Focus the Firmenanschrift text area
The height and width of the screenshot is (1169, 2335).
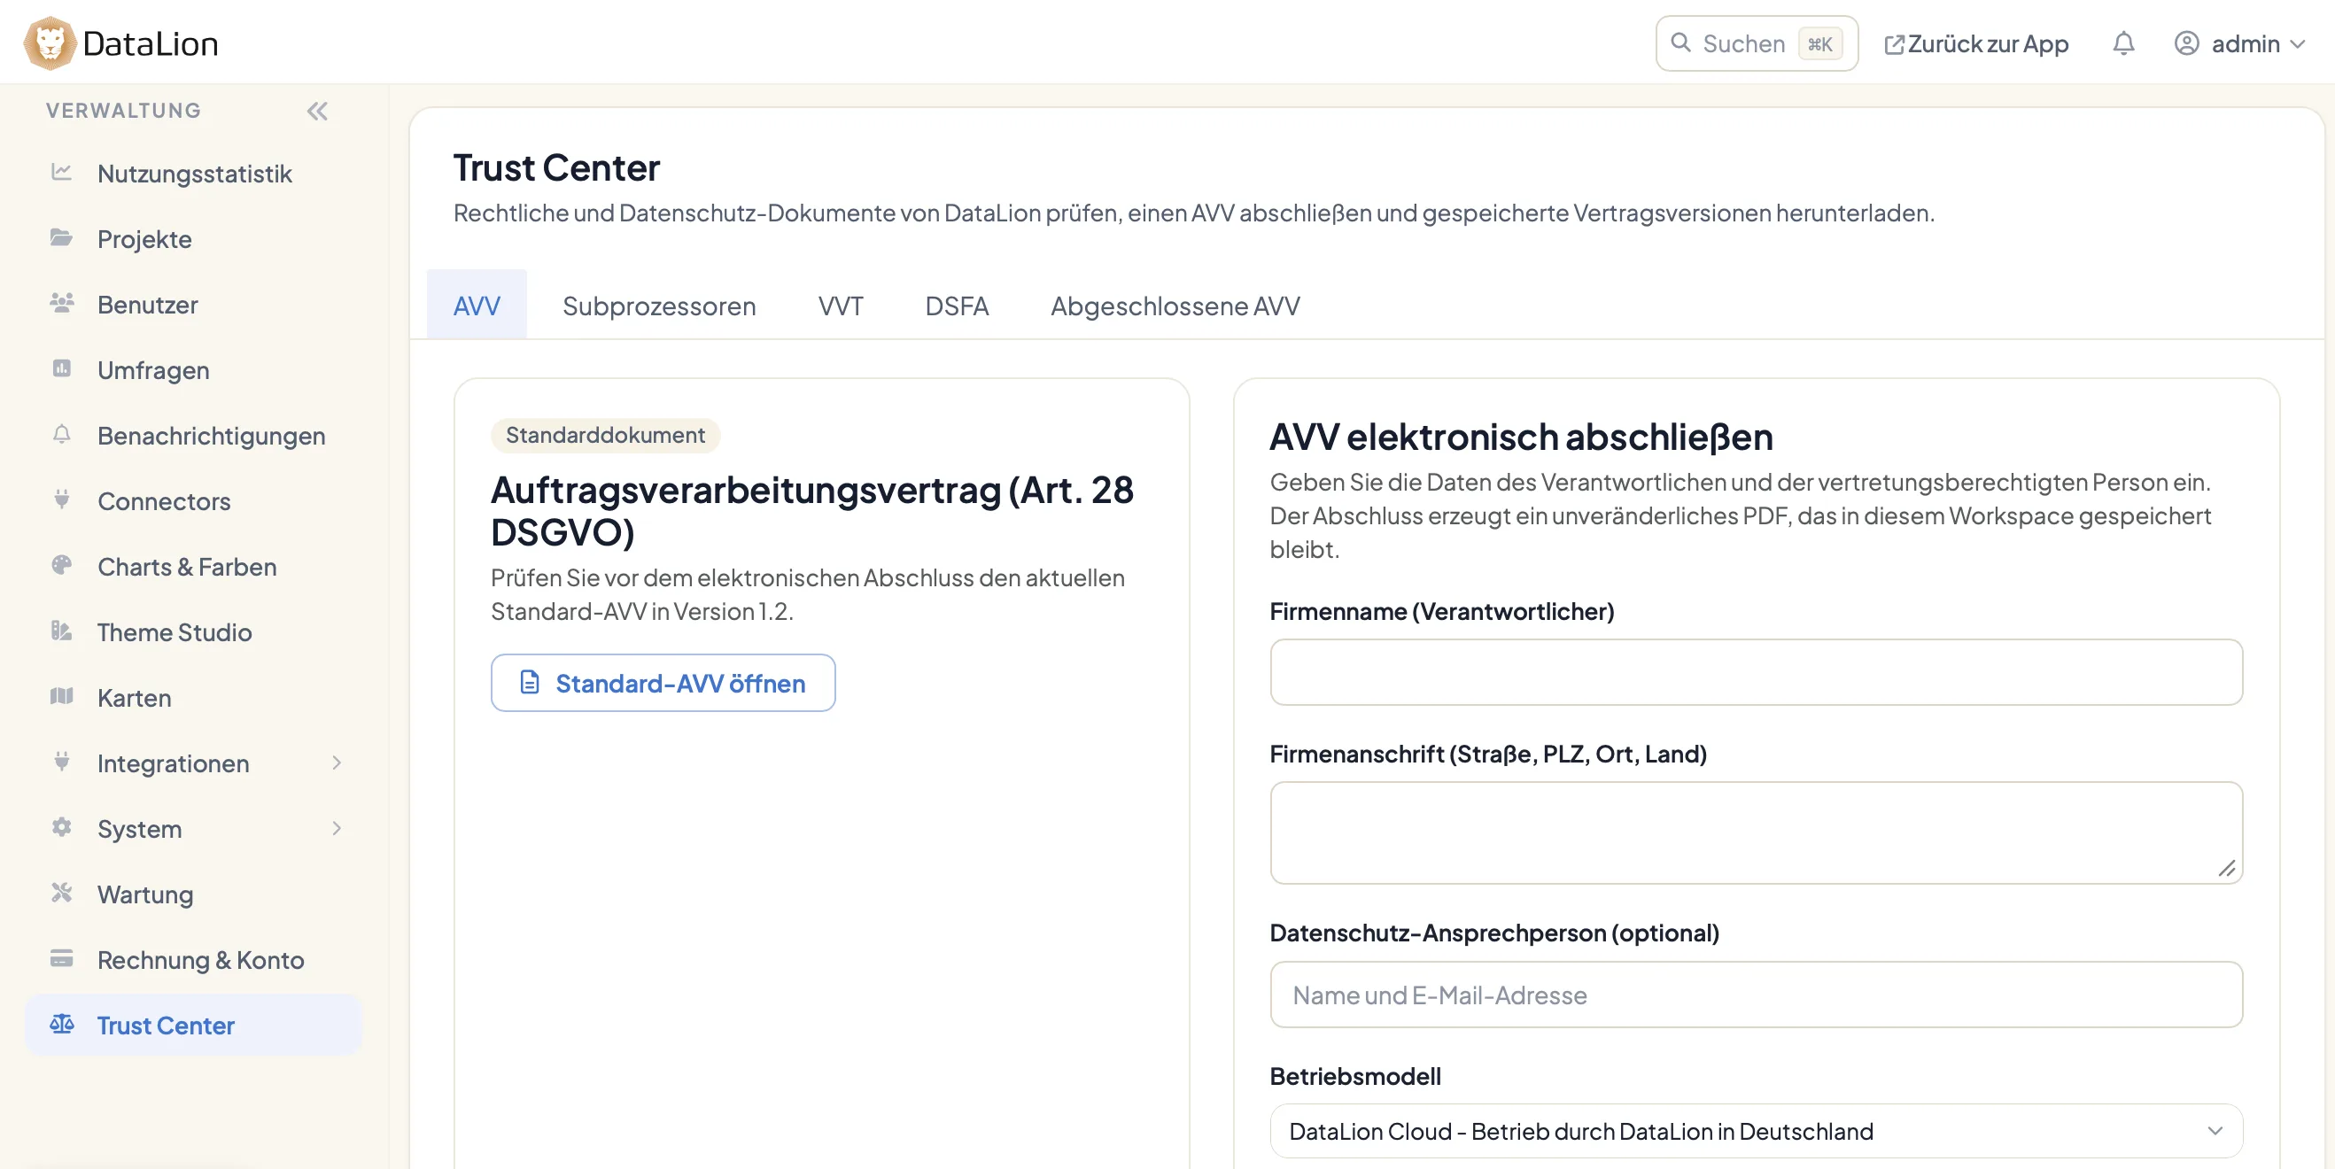coord(1756,832)
